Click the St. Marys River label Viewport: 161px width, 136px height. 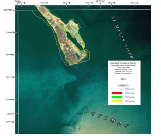[122, 37]
